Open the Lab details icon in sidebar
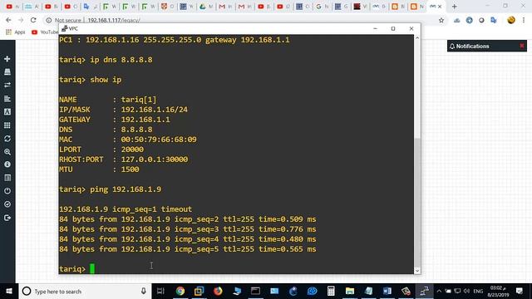 point(7,178)
